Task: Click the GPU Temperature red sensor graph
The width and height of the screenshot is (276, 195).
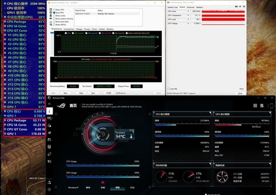Action: pyautogui.click(x=223, y=16)
